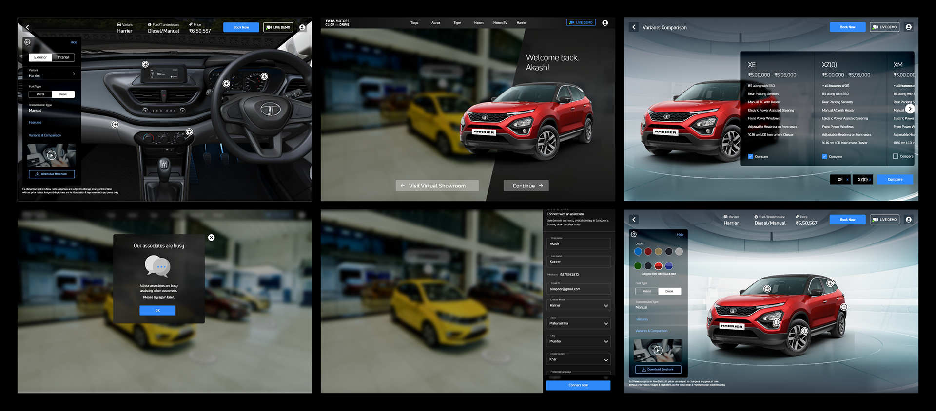Open Harrier in top navigation
The height and width of the screenshot is (411, 936).
click(522, 23)
